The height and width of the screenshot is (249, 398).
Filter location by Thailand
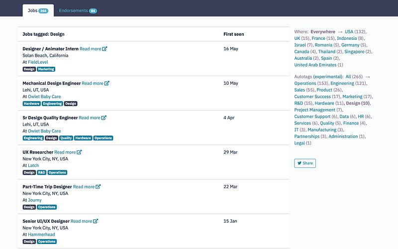(x=327, y=52)
